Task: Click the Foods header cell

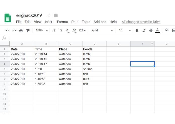Action: tap(94, 49)
